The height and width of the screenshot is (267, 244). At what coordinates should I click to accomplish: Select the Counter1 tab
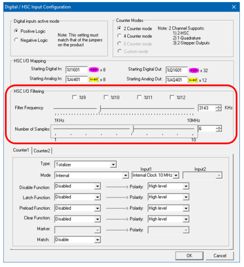[21, 150]
